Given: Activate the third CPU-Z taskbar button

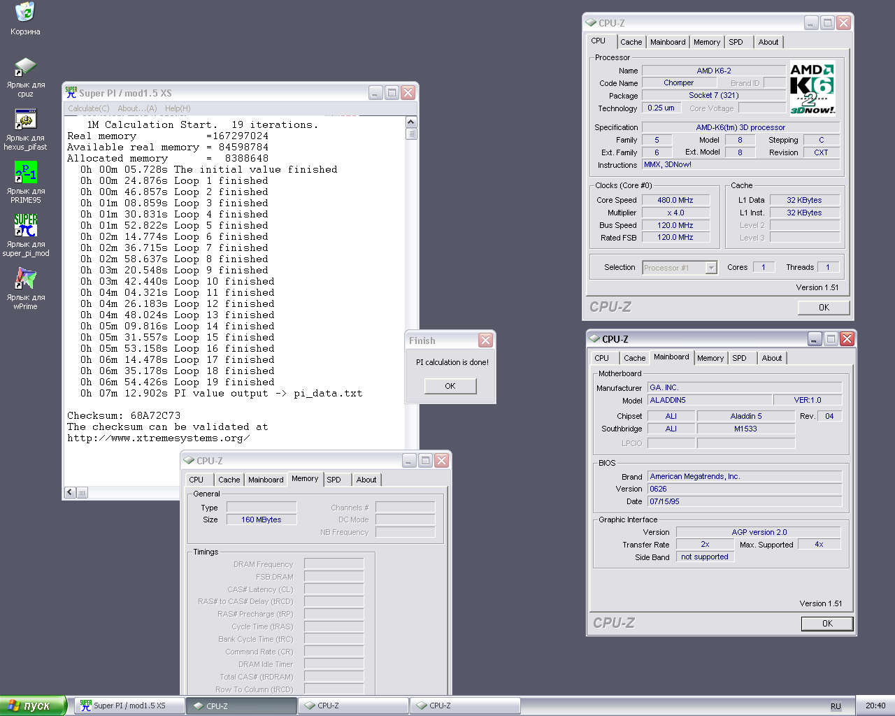Looking at the screenshot, I should pyautogui.click(x=465, y=706).
